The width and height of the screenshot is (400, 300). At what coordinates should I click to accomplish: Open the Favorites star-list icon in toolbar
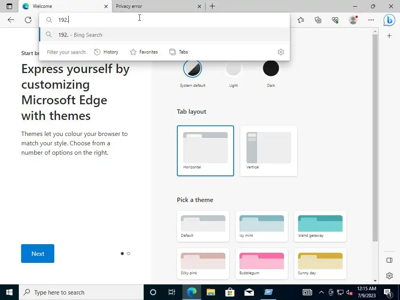[301, 20]
